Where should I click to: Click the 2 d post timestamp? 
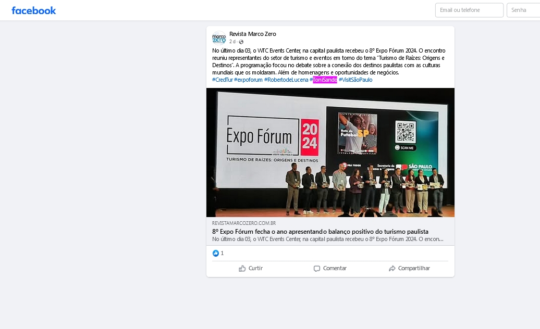(232, 42)
